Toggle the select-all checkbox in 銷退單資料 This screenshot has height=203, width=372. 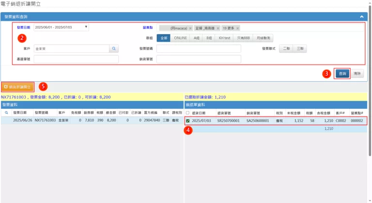[x=188, y=113]
